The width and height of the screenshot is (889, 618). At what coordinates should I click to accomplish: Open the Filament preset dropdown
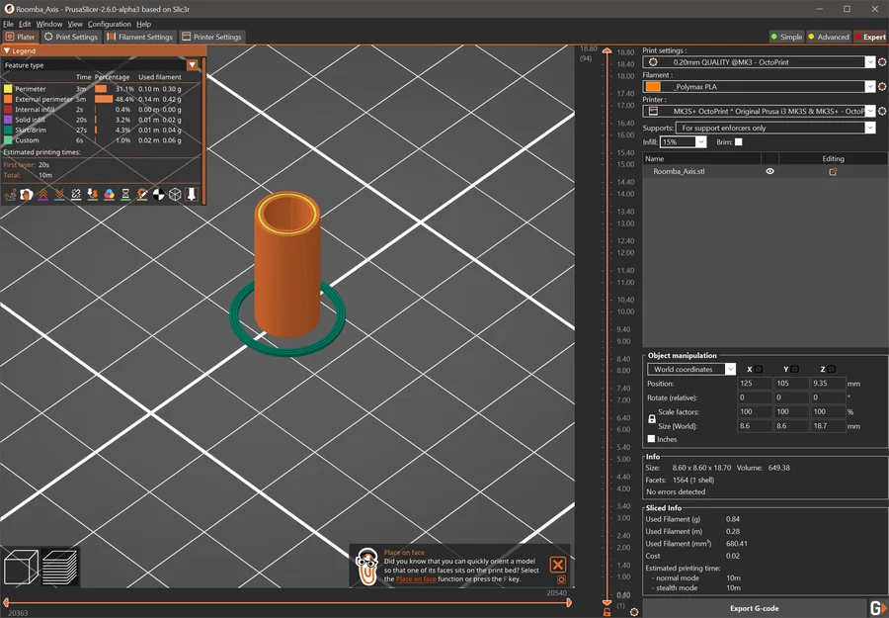pyautogui.click(x=870, y=86)
